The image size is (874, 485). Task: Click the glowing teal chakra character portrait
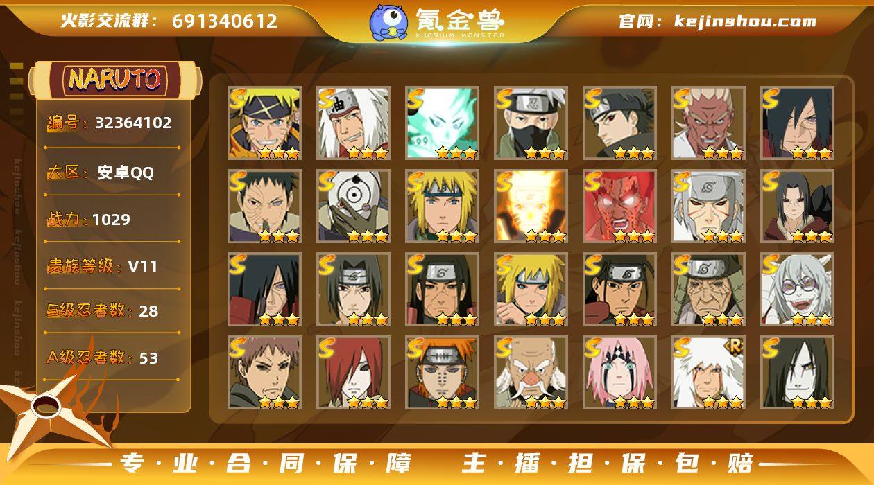(x=442, y=123)
